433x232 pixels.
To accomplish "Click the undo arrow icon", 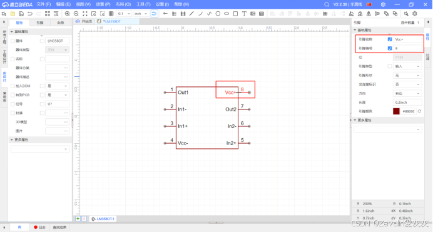I will click(30, 14).
